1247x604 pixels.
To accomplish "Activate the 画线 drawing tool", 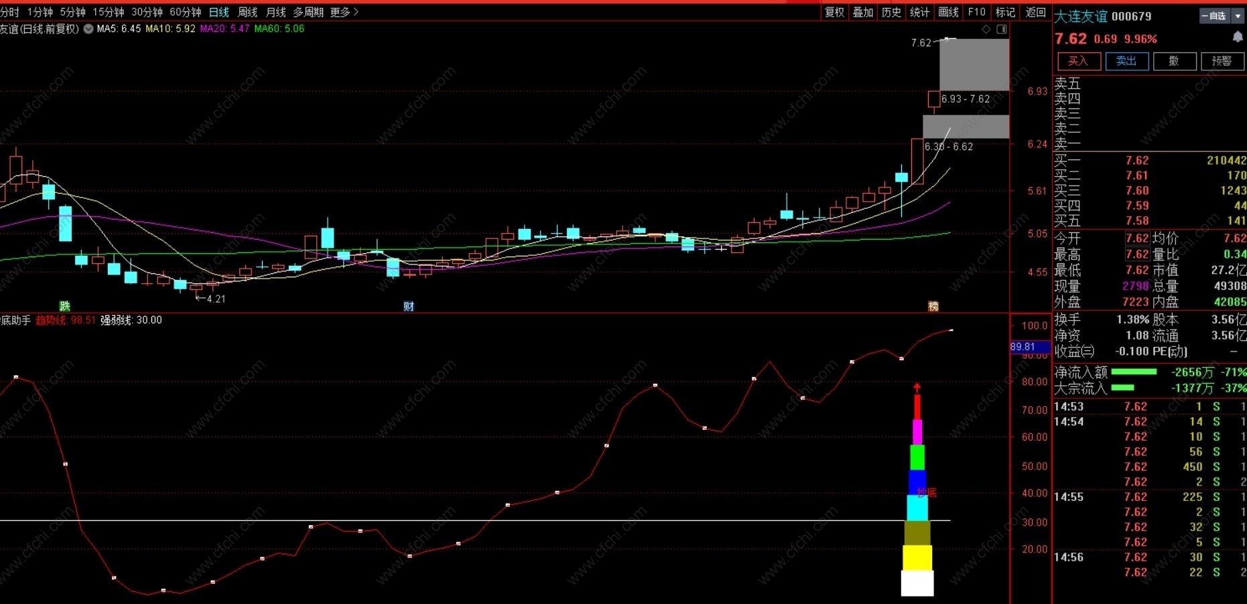I will coord(949,12).
